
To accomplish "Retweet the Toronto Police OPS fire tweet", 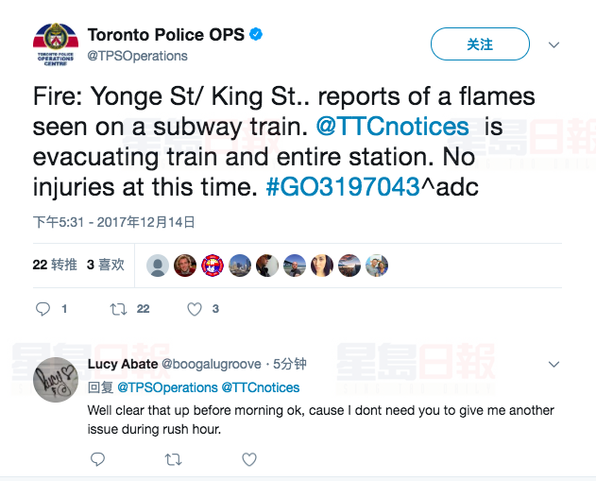I will click(119, 309).
